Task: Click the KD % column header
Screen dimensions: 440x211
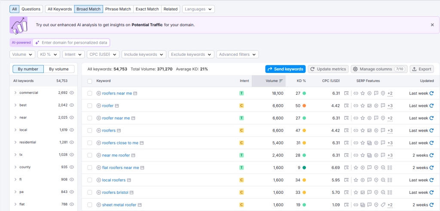Action: tap(301, 81)
